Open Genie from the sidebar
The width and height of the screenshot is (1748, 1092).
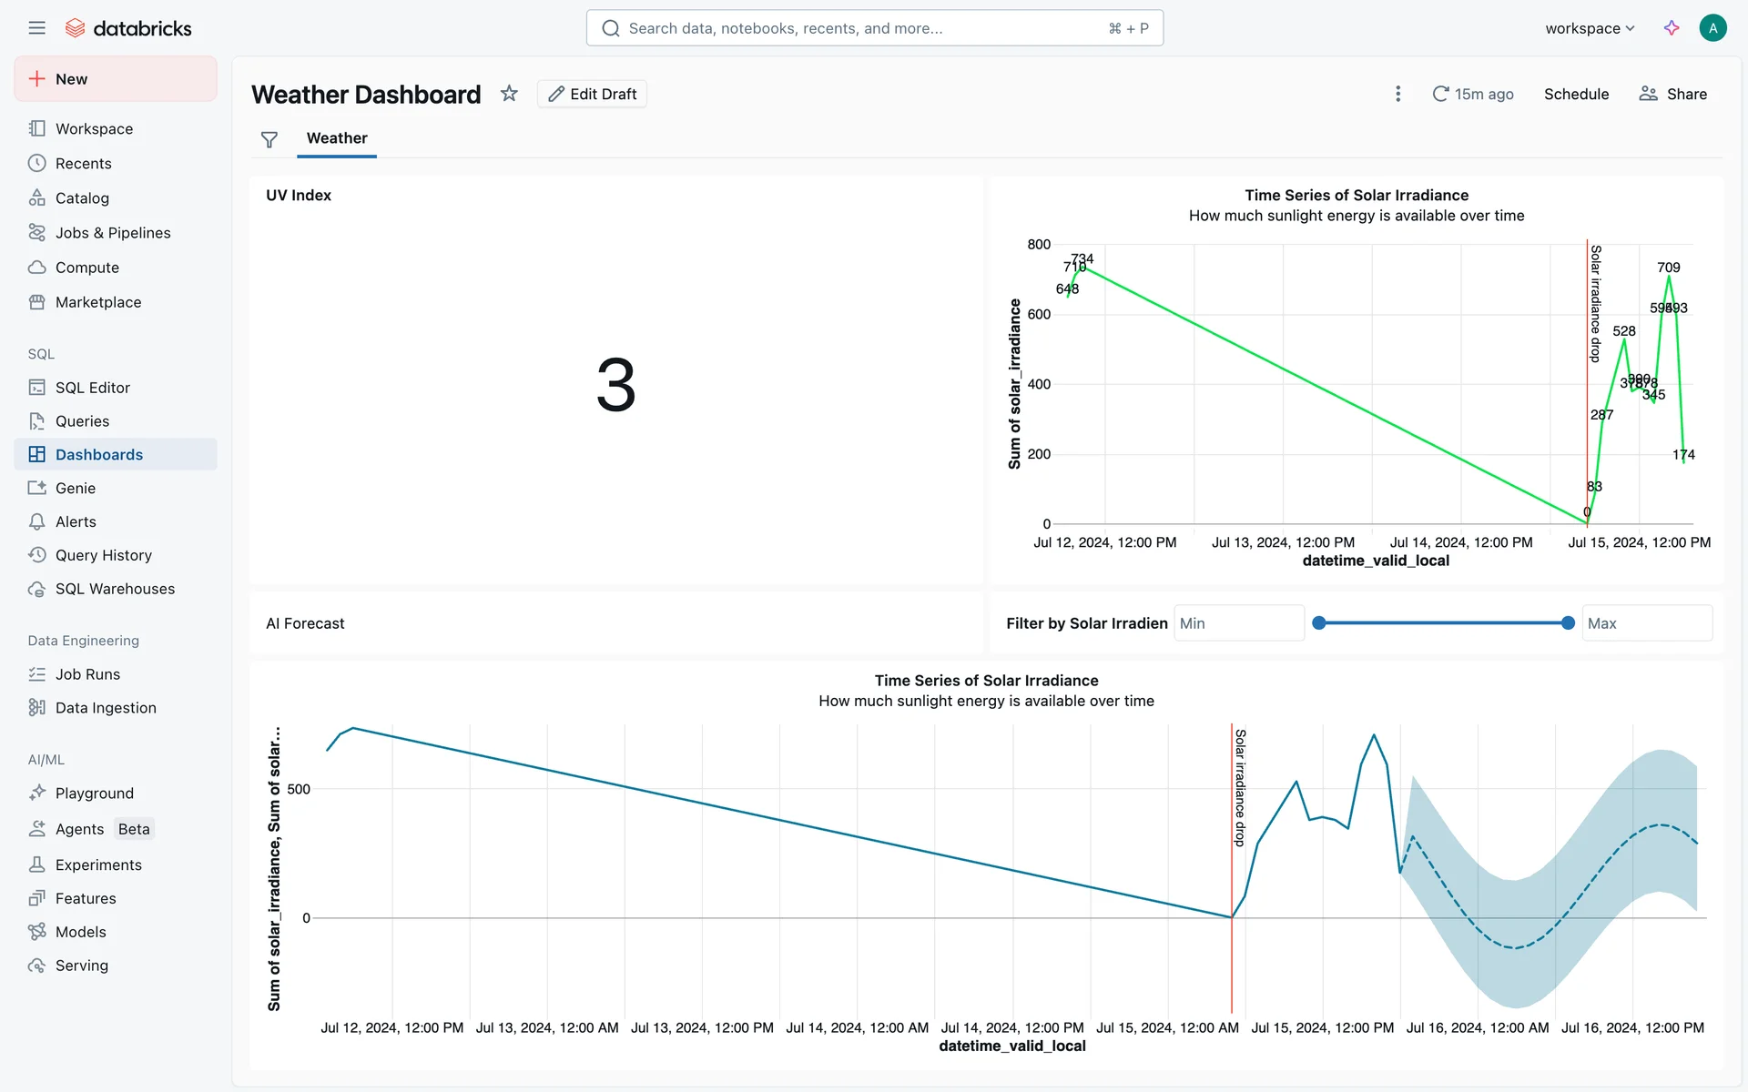pos(76,489)
